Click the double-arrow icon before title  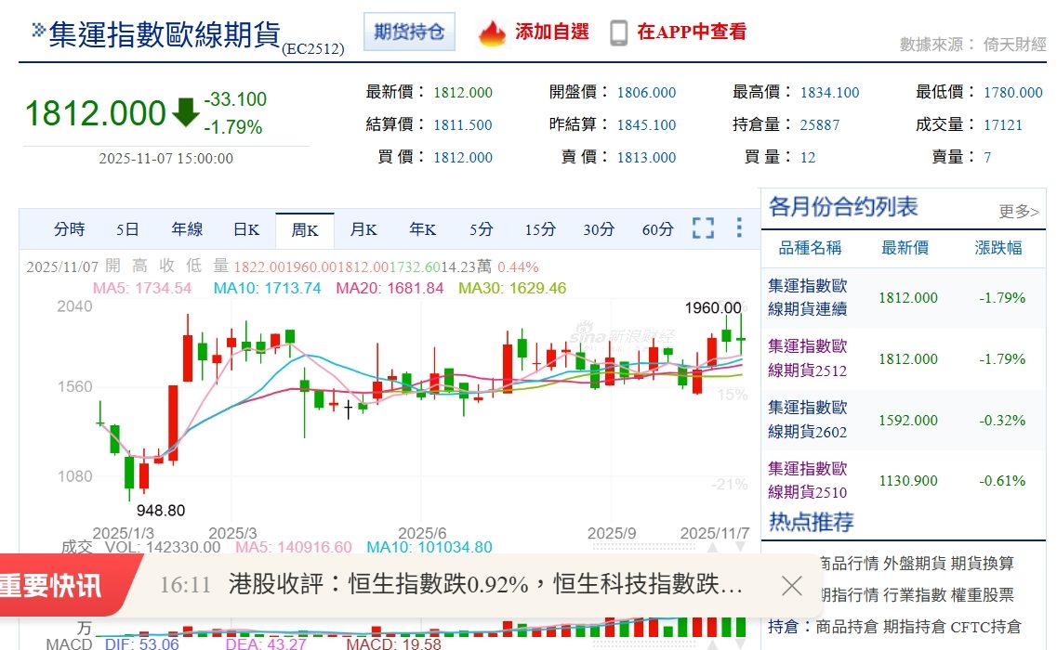tap(38, 31)
